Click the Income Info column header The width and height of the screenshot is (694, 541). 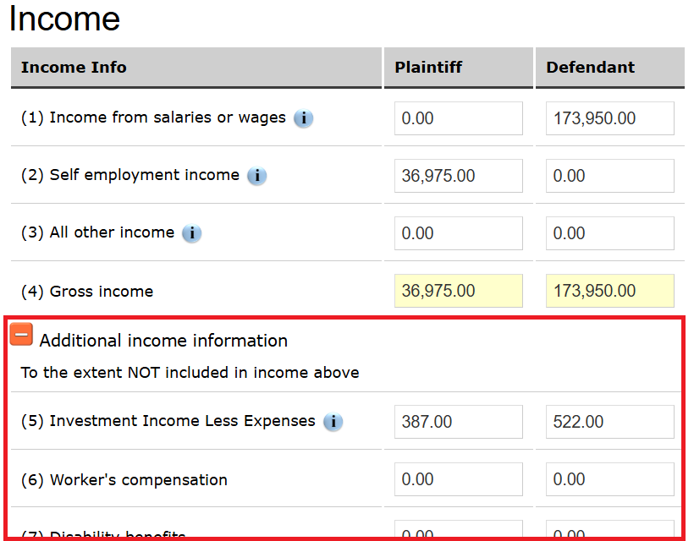coord(196,68)
